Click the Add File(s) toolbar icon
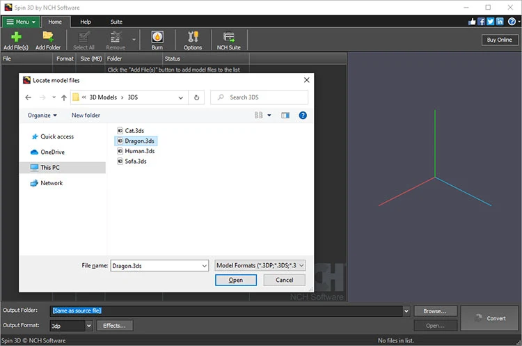 [x=16, y=40]
